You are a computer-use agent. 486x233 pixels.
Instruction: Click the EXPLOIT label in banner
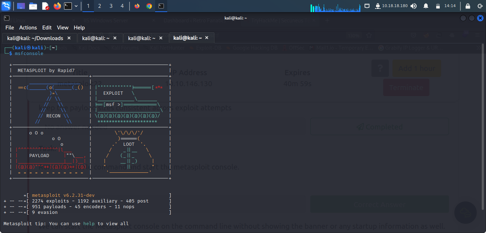coord(113,93)
